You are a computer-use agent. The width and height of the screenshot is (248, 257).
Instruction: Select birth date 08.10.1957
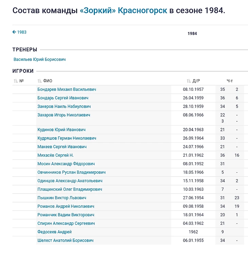[193, 89]
